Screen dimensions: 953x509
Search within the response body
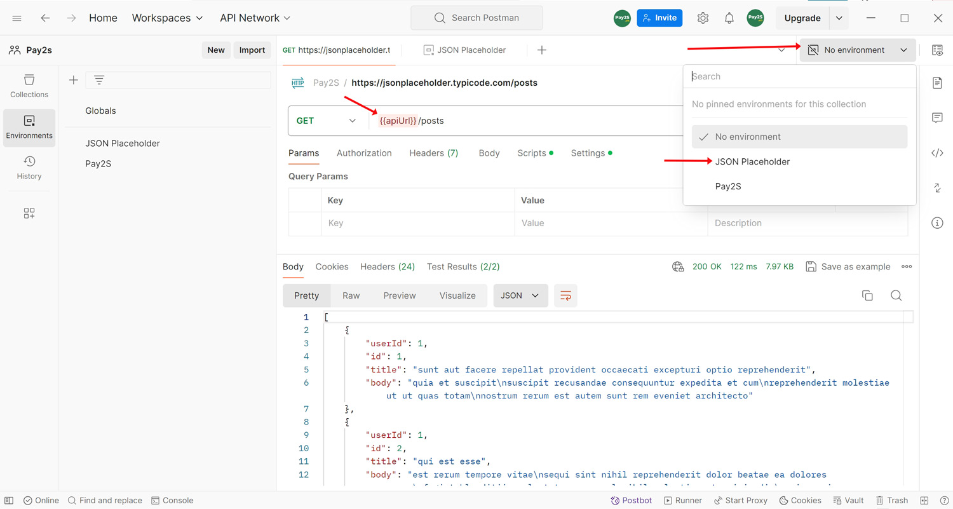[x=896, y=295]
